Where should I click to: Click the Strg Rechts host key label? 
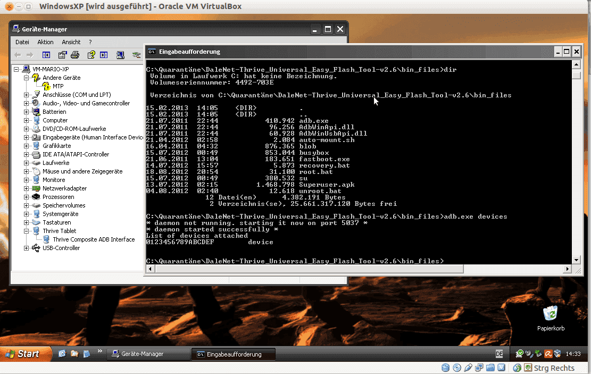pyautogui.click(x=554, y=368)
